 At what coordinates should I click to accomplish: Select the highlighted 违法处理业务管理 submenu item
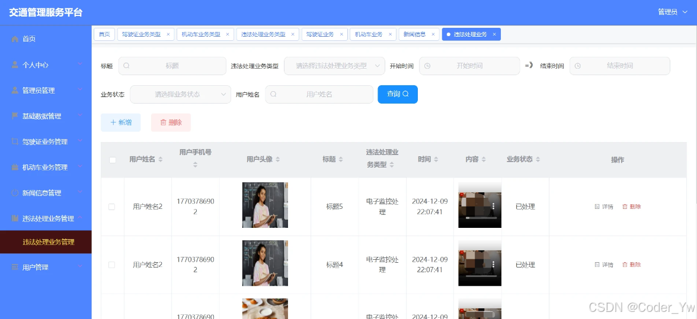pos(46,242)
